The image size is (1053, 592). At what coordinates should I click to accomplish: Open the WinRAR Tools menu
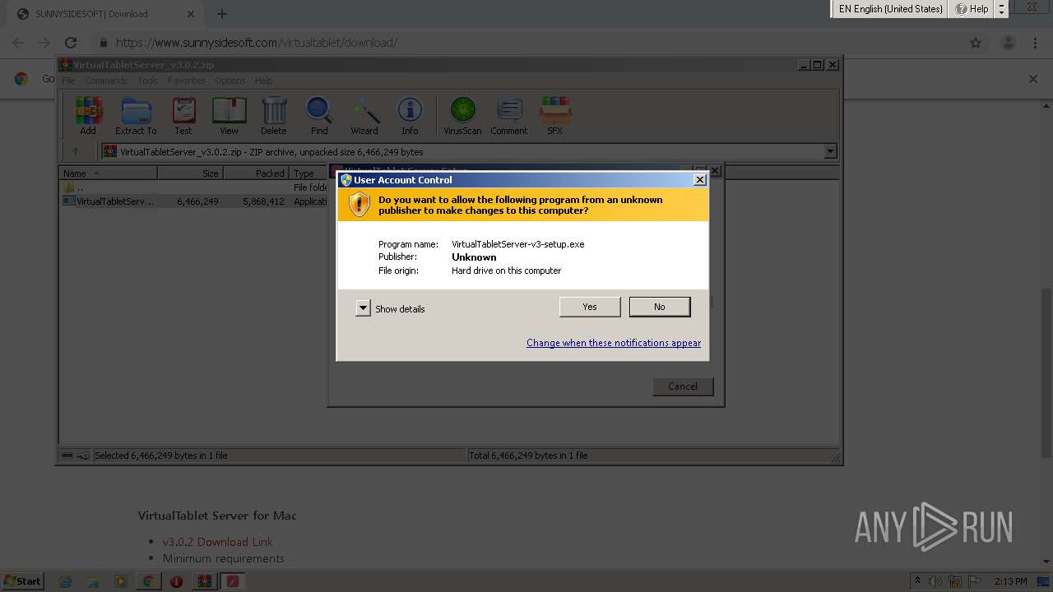coord(148,81)
